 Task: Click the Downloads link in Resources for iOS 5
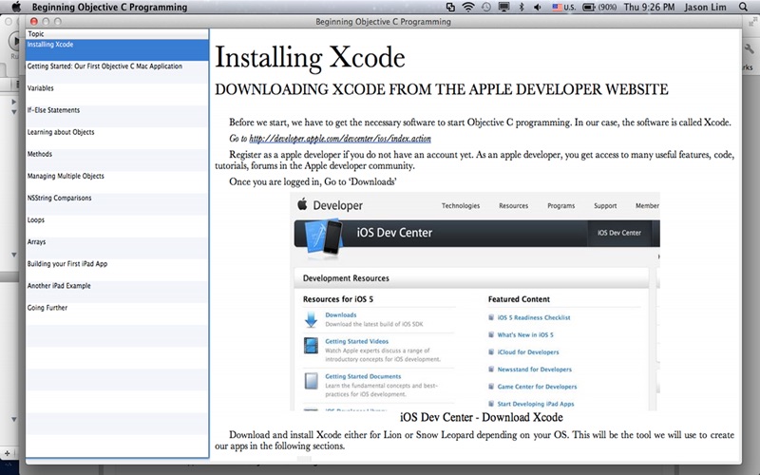click(341, 314)
